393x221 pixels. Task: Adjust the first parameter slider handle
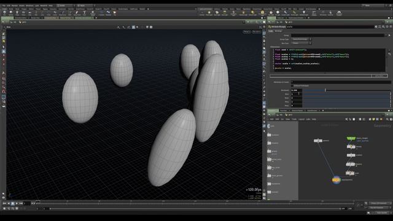coord(325,90)
